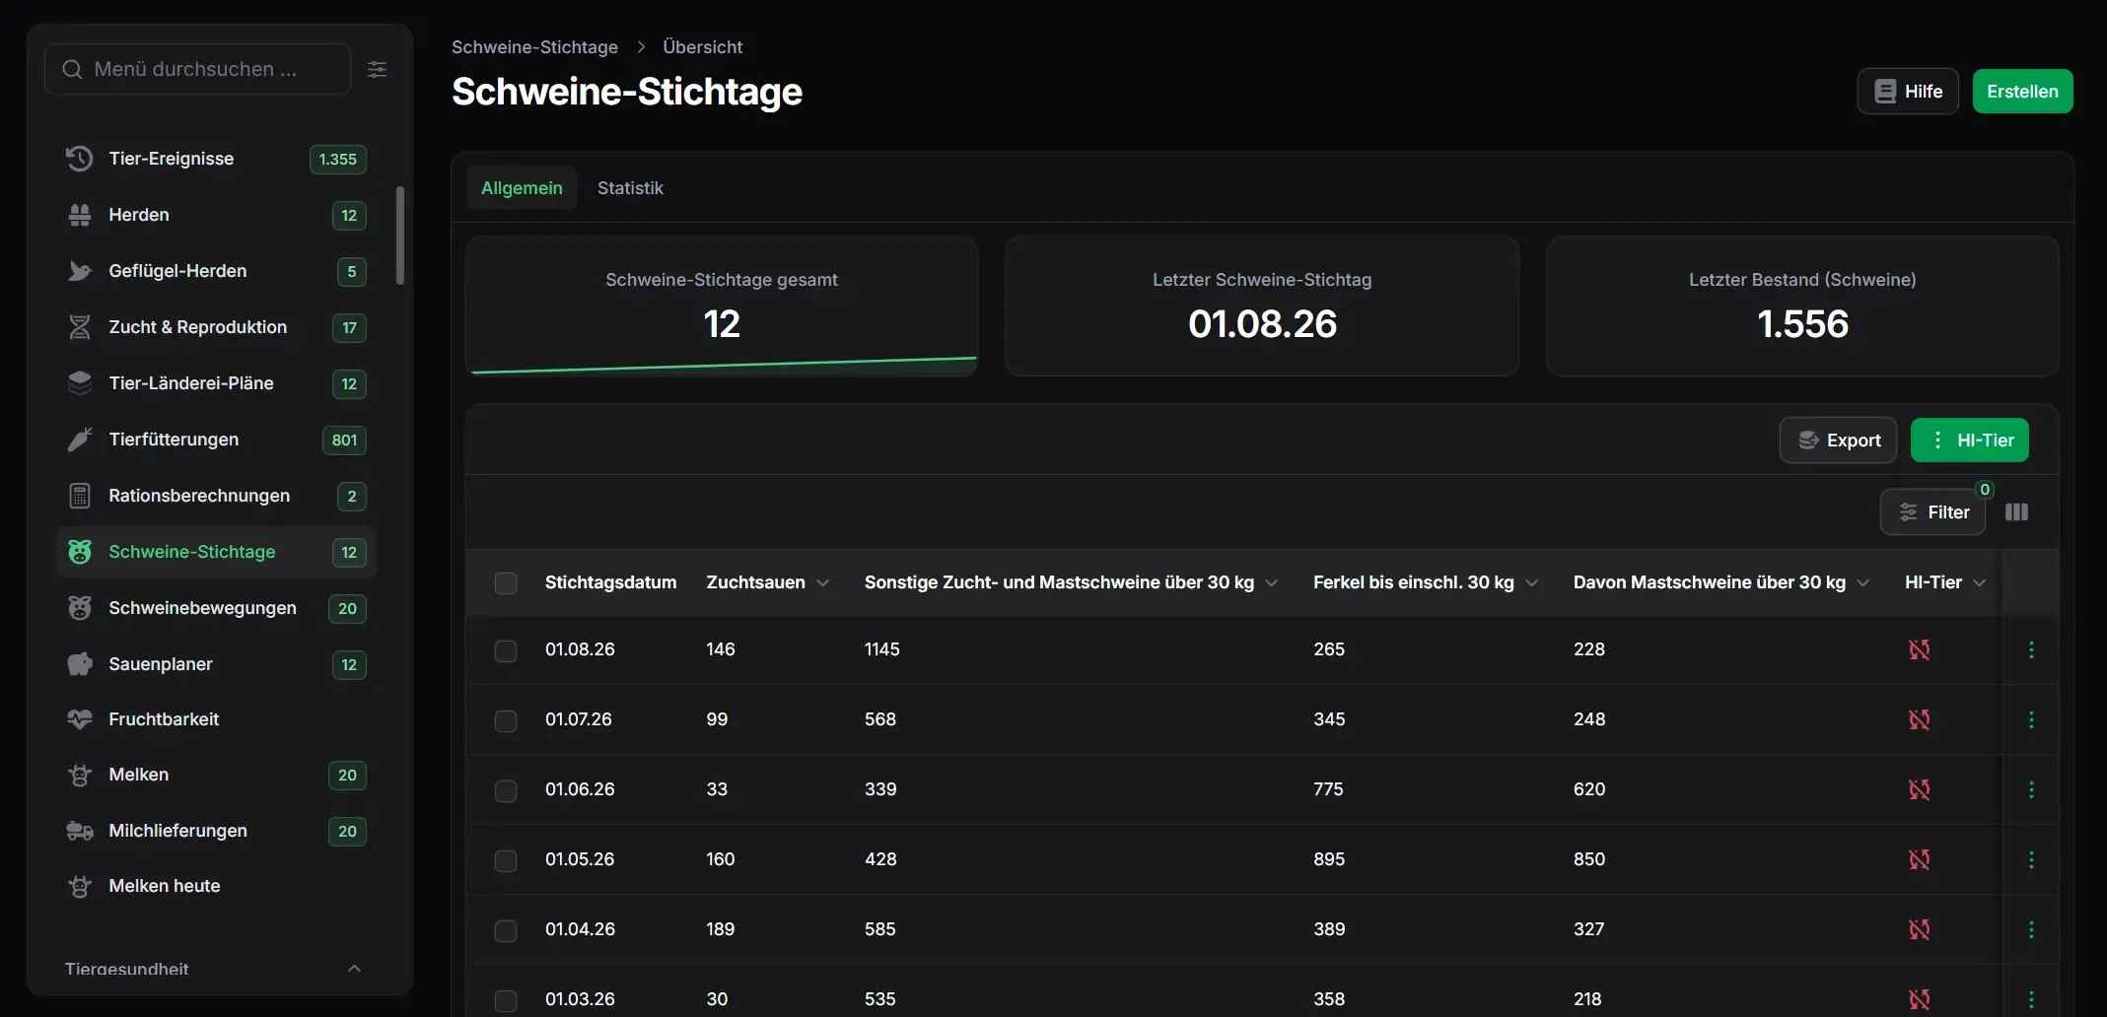Click the Sauenplaner piggy bank icon
The height and width of the screenshot is (1017, 2107).
(79, 664)
